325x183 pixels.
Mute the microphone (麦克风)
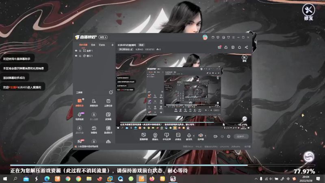tap(189, 137)
